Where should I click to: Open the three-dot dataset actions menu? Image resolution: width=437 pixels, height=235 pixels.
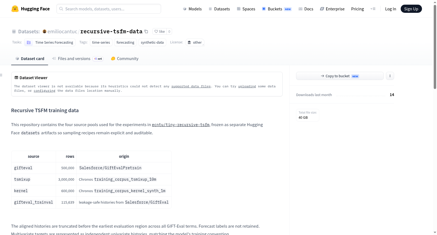[390, 76]
